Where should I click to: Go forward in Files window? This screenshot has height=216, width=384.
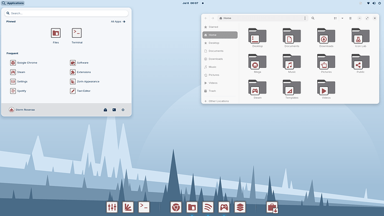click(x=213, y=18)
